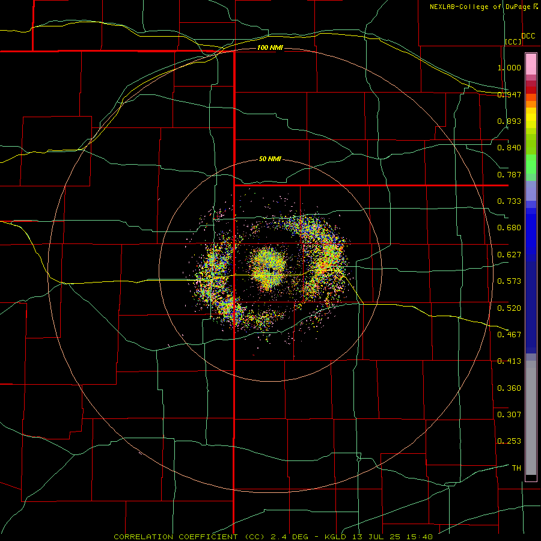
Task: Click the 0.360 legend value
Action: tap(509, 388)
